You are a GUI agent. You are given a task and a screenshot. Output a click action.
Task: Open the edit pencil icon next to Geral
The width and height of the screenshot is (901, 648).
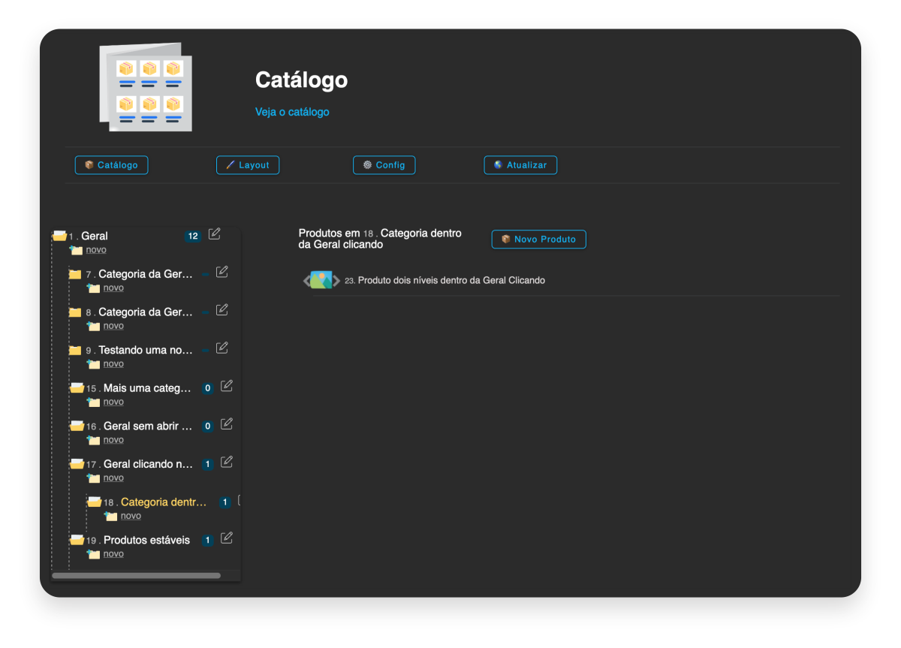[x=214, y=234]
